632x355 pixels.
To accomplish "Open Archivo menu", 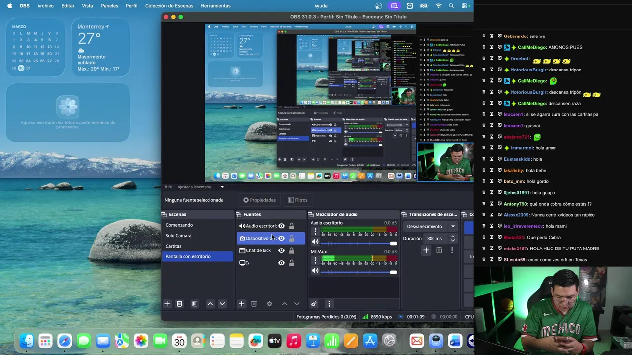I will (45, 6).
